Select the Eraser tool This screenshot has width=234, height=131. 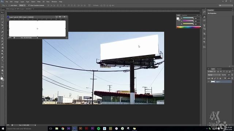pos(2,44)
